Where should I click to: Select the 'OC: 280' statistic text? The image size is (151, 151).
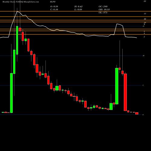103,7
